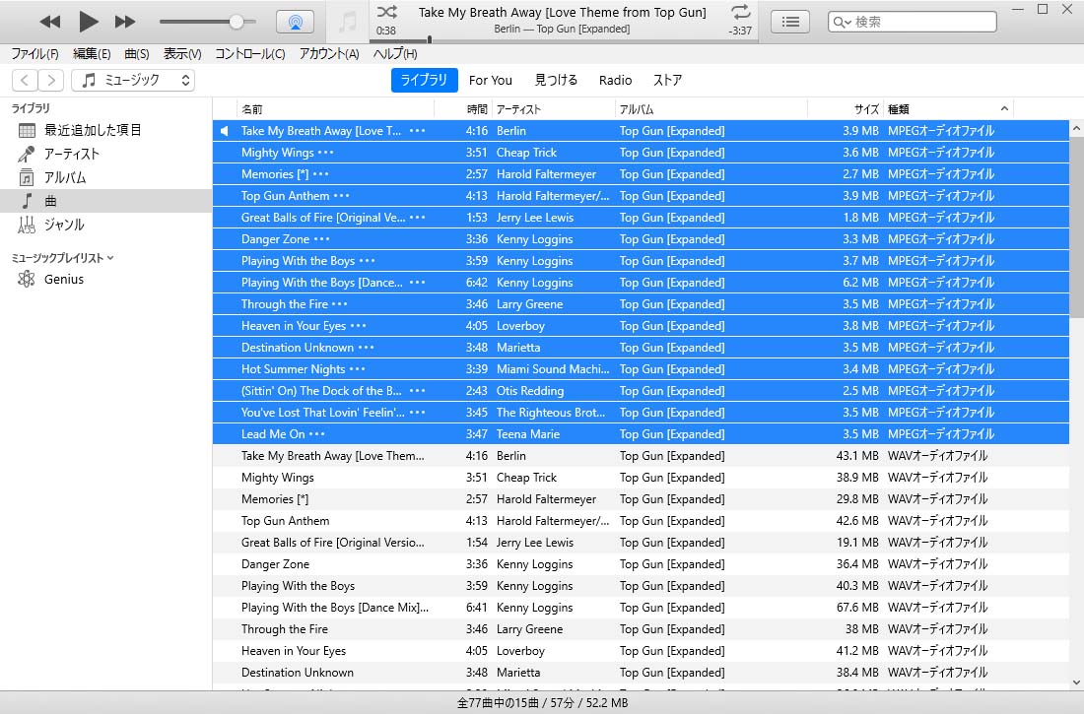Toggle shuffle playback
This screenshot has width=1084, height=714.
point(387,12)
